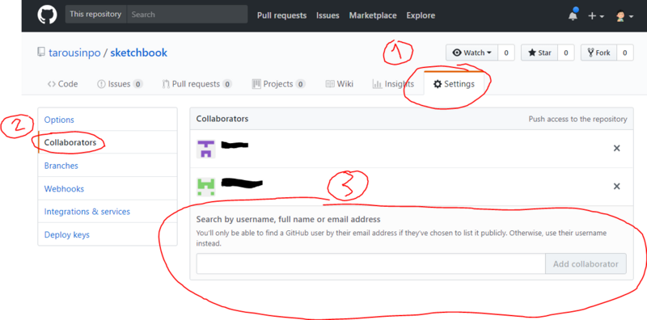The width and height of the screenshot is (647, 320).
Task: Click the redacted name of green-avatar collaborator
Action: coord(242,183)
